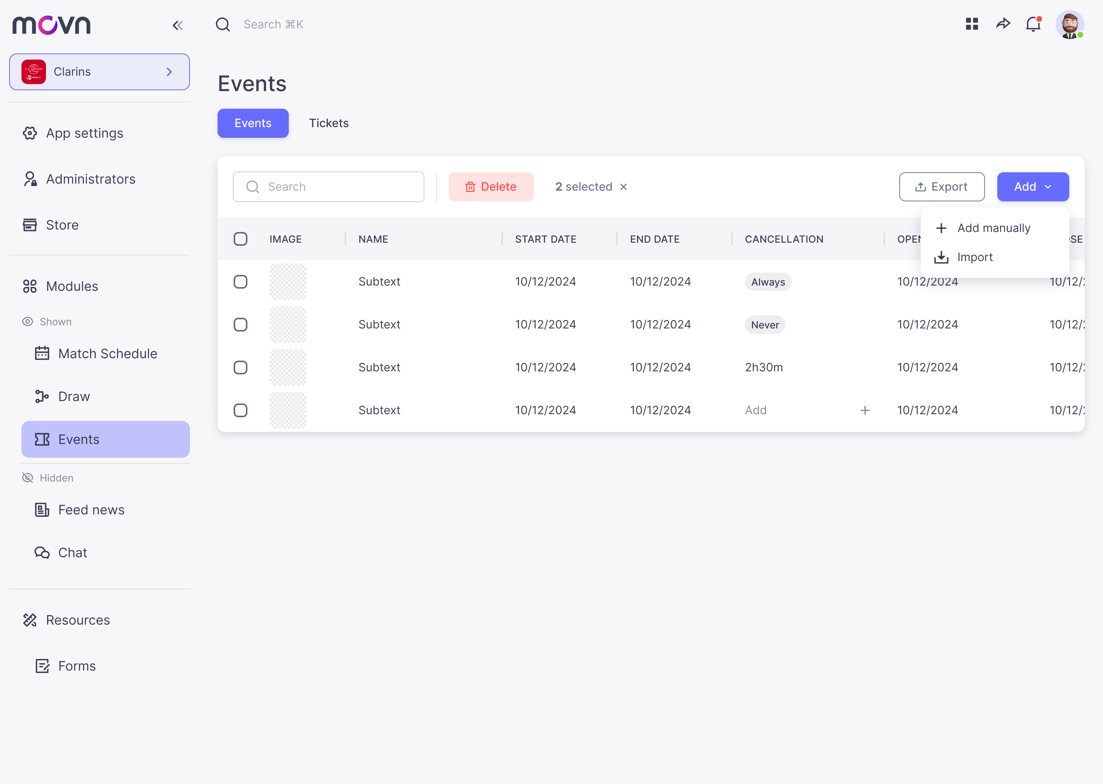Click the share arrow icon
The image size is (1103, 784).
[1003, 24]
